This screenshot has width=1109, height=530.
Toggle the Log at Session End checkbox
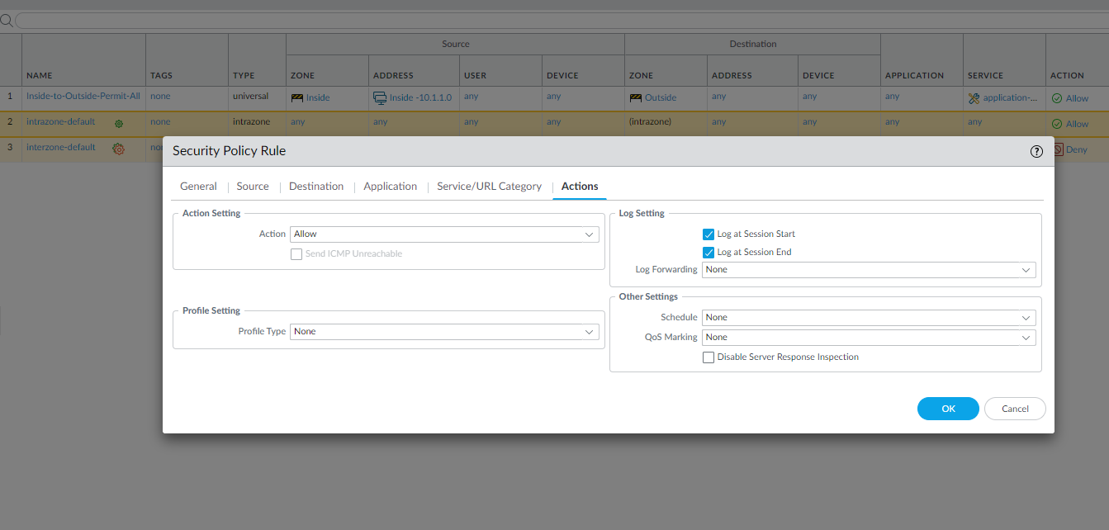709,253
